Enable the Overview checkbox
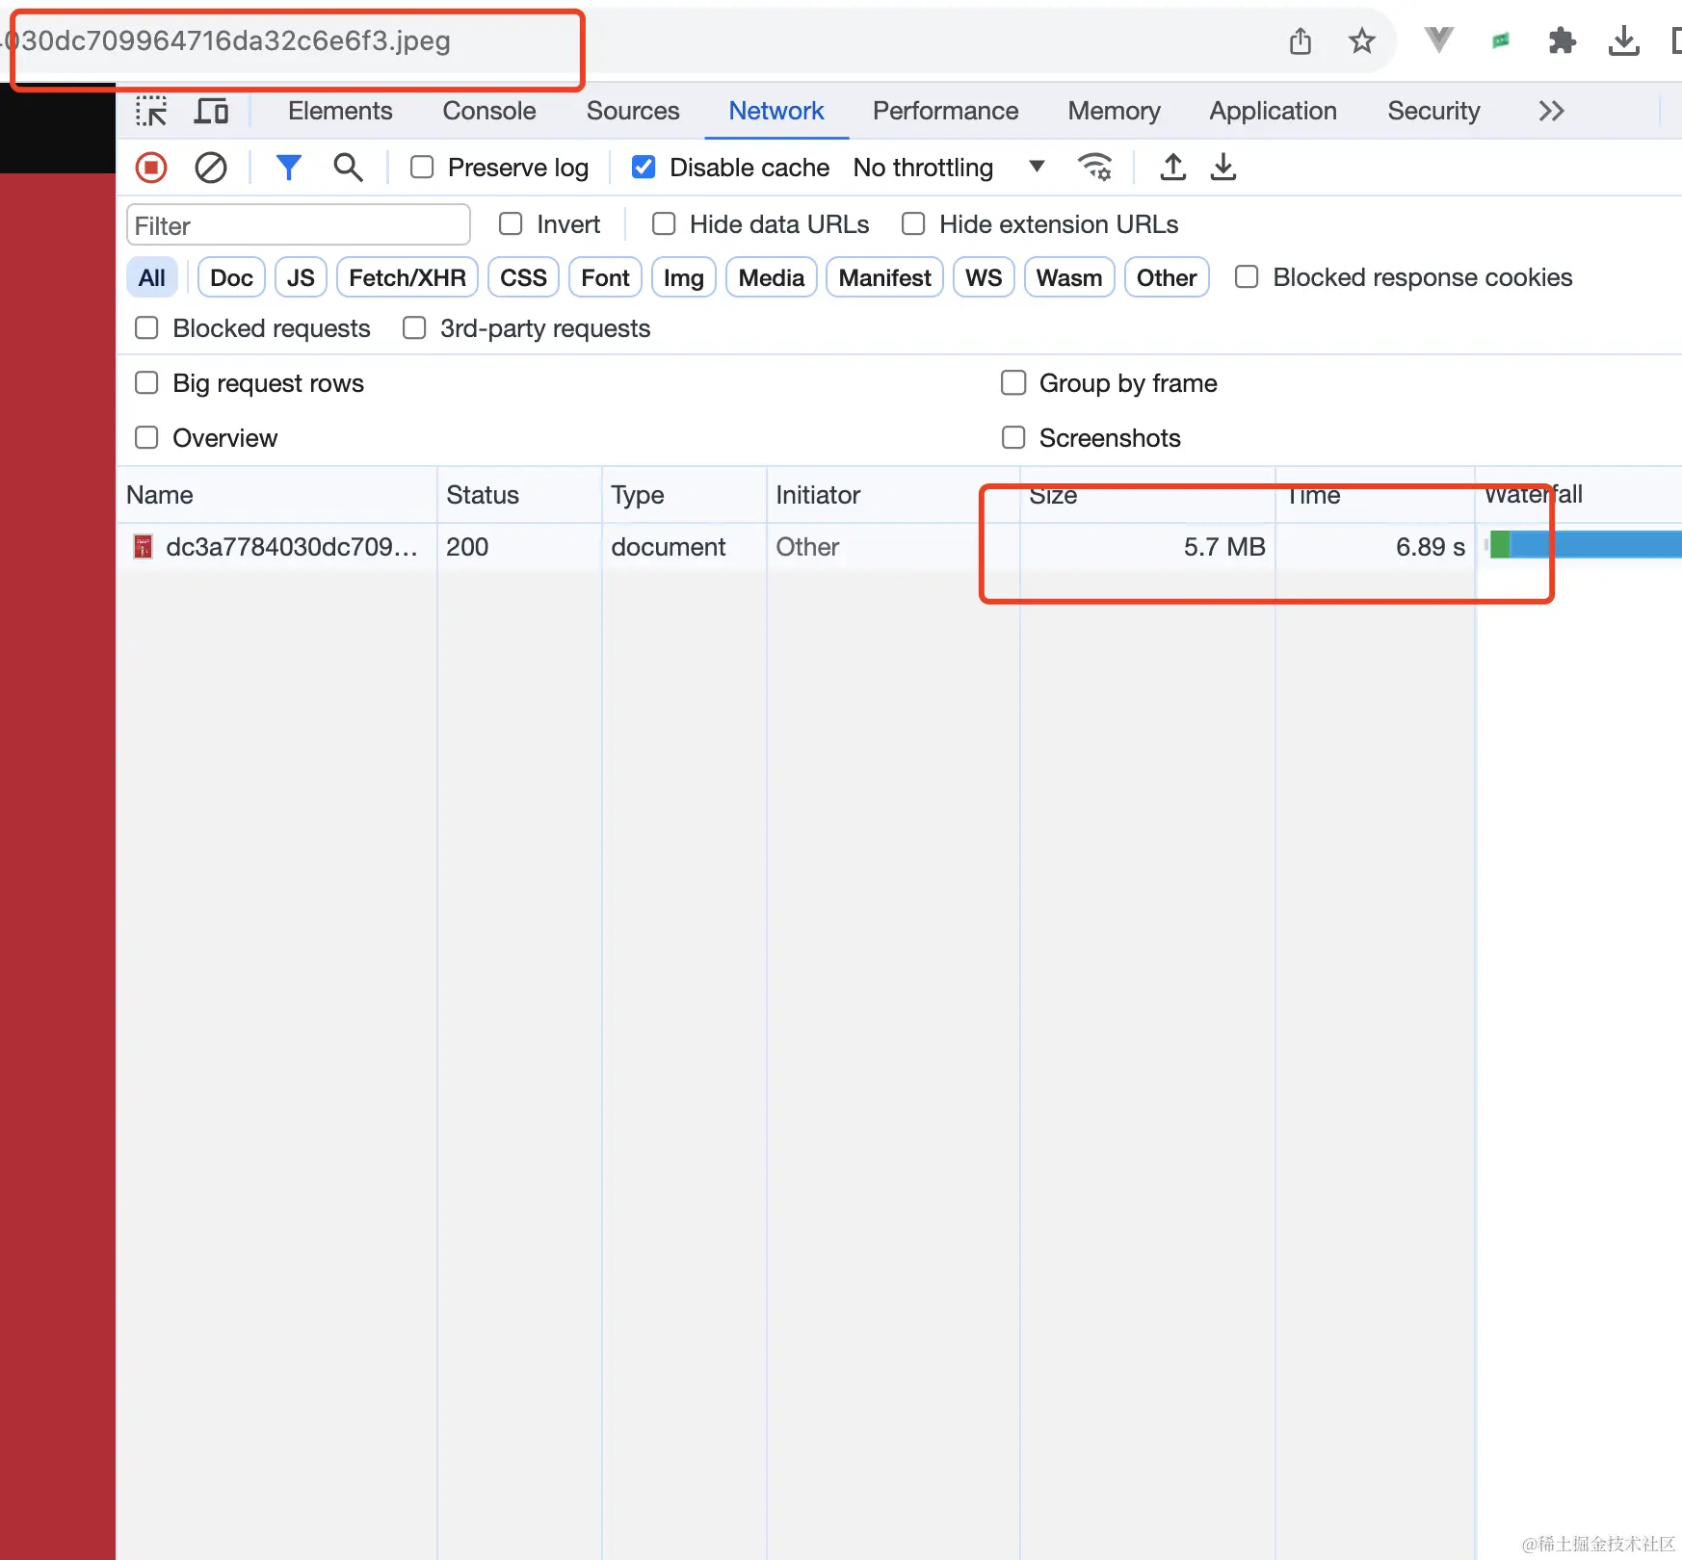Screen dimensions: 1682x1560 click(146, 438)
